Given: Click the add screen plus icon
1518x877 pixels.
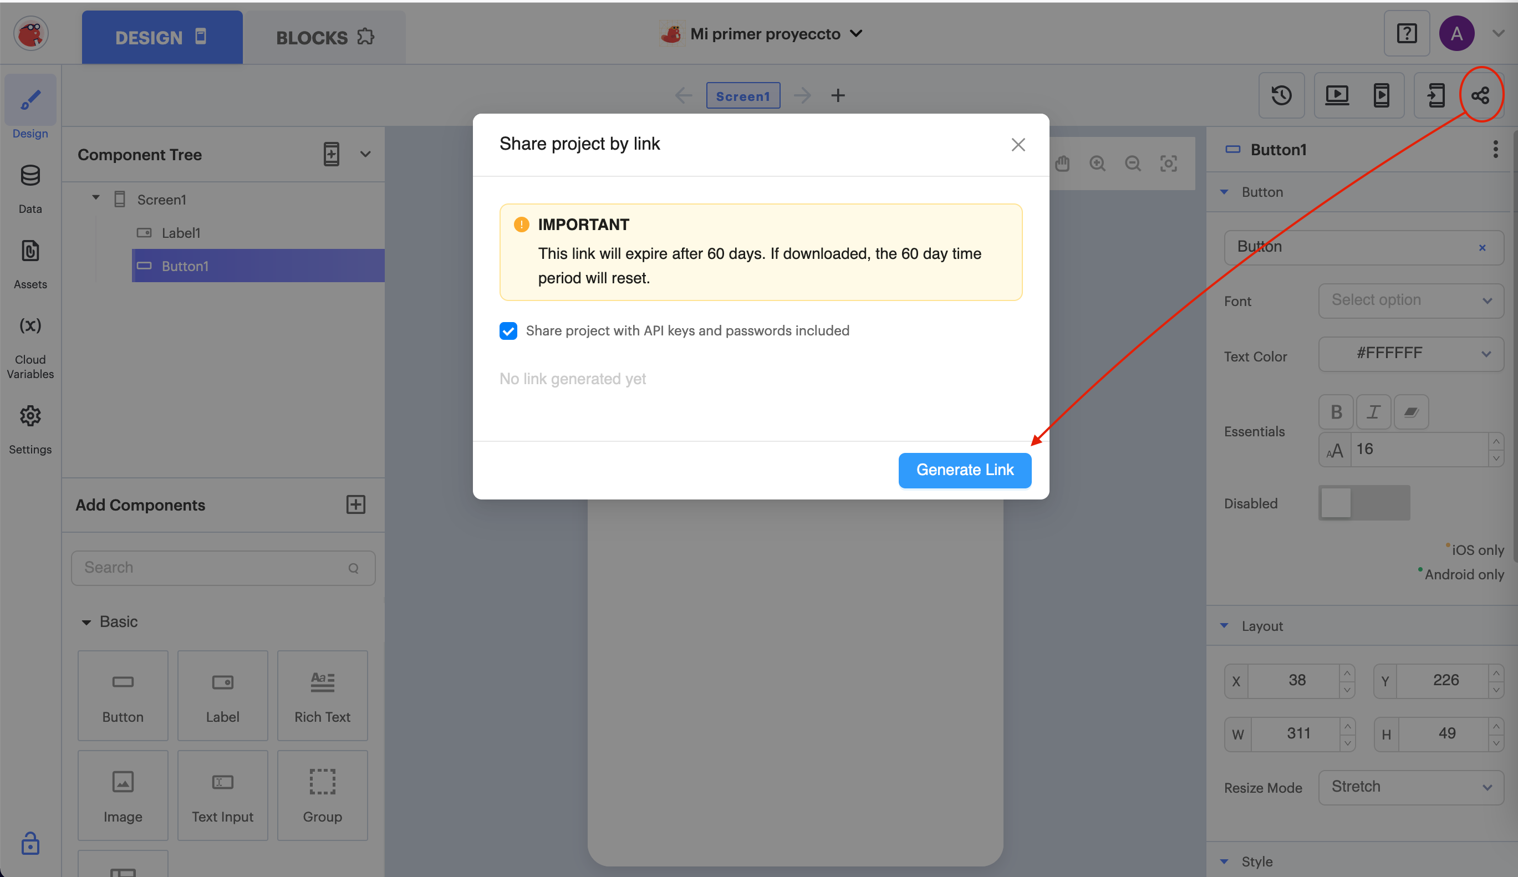Looking at the screenshot, I should 838,95.
